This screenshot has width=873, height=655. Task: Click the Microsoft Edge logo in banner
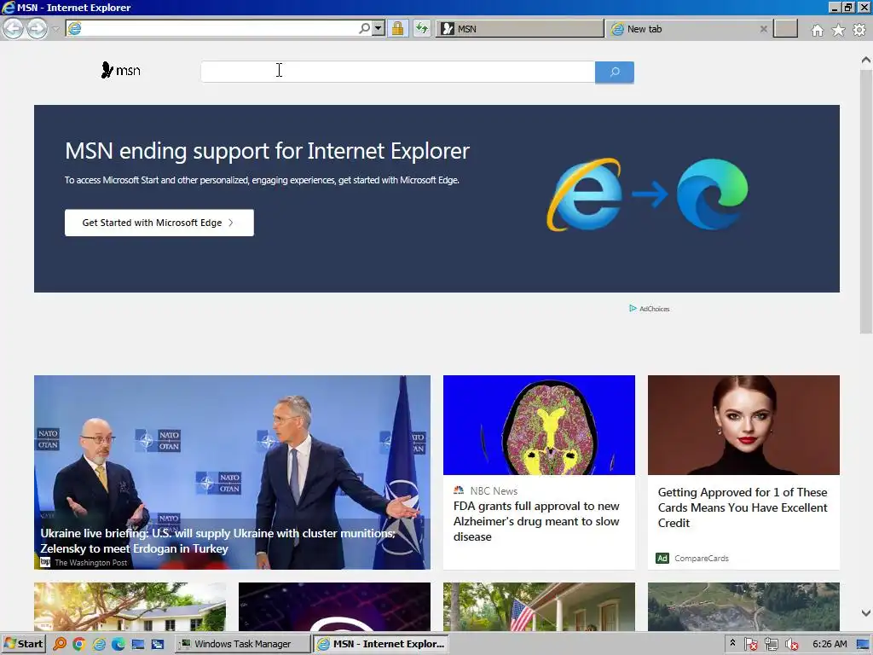click(x=712, y=194)
